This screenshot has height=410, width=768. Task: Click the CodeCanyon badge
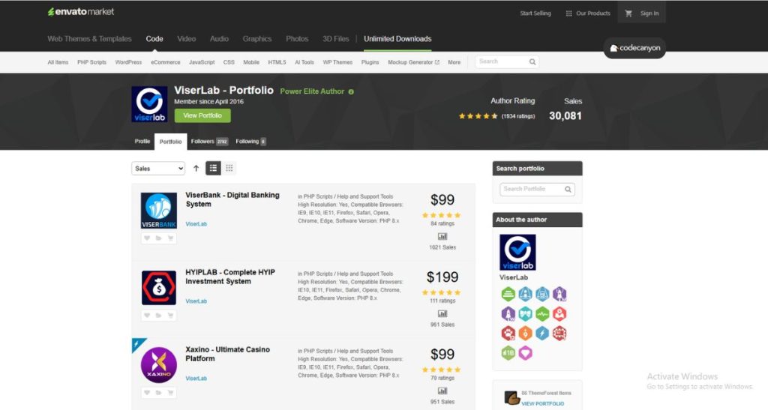634,48
